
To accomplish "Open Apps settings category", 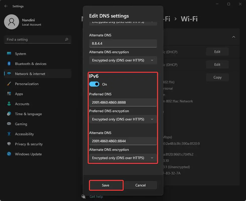I will [38, 94].
